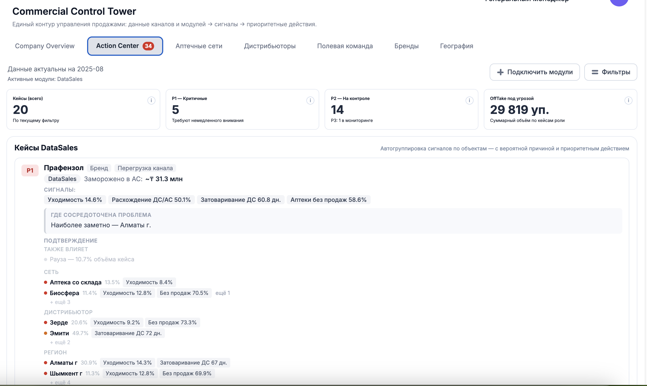647x386 pixels.
Task: Open info tooltip for P1 — Критичные
Action: [x=310, y=100]
